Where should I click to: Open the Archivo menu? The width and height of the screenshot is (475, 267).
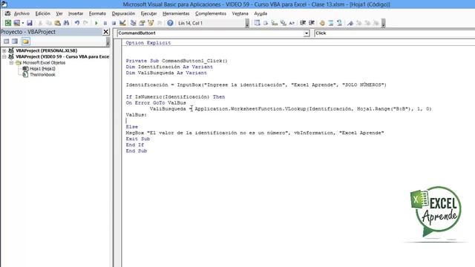pos(22,13)
